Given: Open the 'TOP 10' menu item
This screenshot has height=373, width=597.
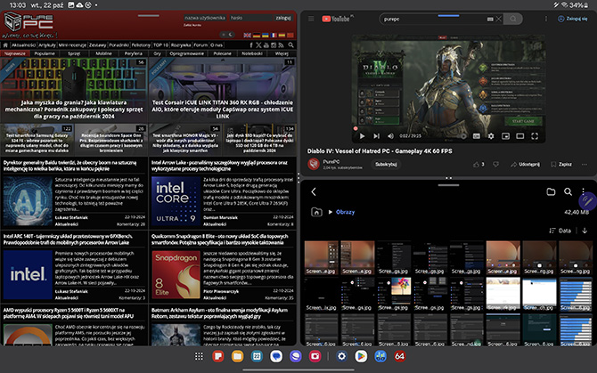Looking at the screenshot, I should 160,45.
